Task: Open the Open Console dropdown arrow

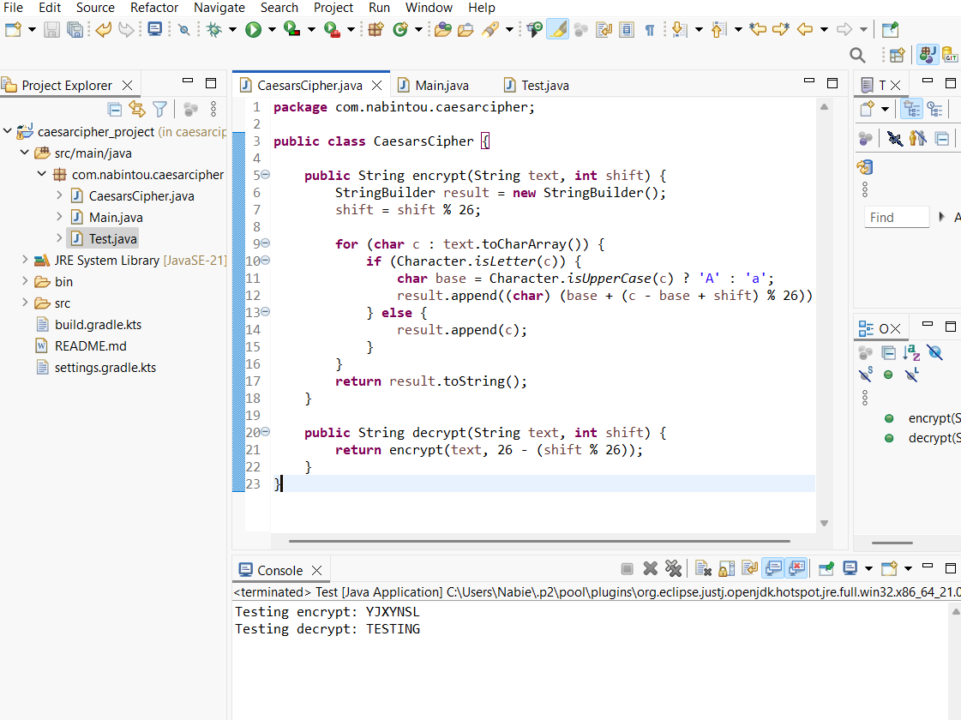Action: [908, 569]
